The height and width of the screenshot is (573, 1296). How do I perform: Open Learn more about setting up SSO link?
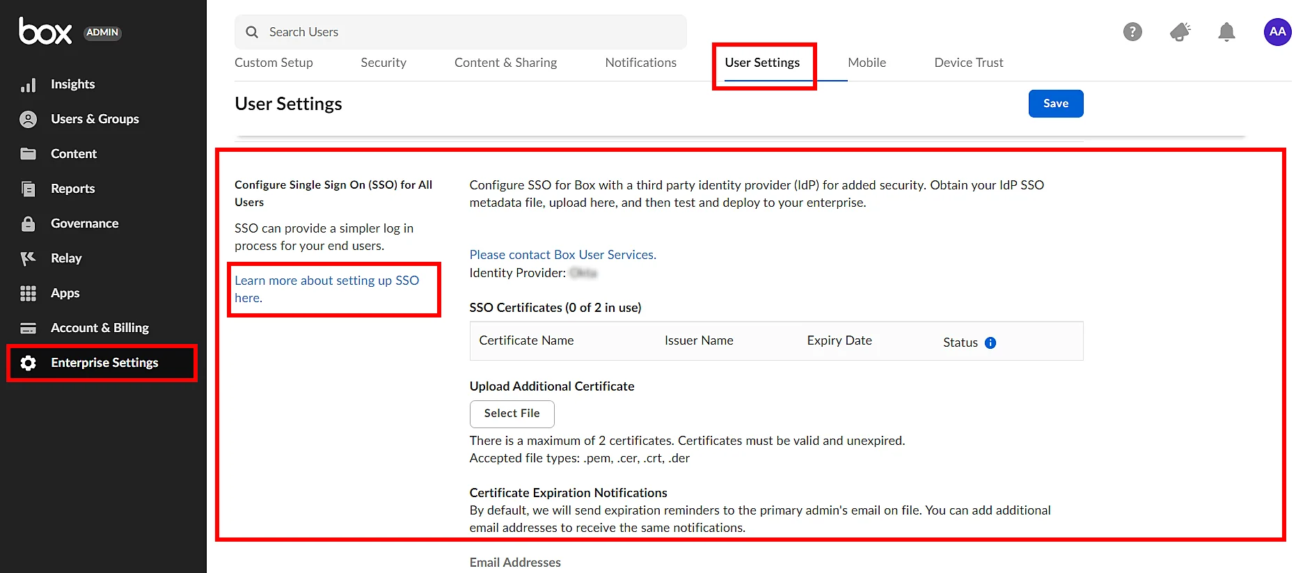click(327, 289)
